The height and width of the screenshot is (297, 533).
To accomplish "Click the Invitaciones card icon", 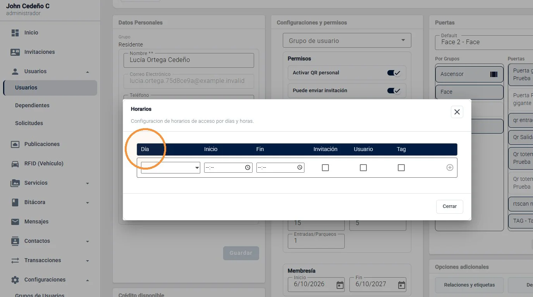I will tap(15, 52).
